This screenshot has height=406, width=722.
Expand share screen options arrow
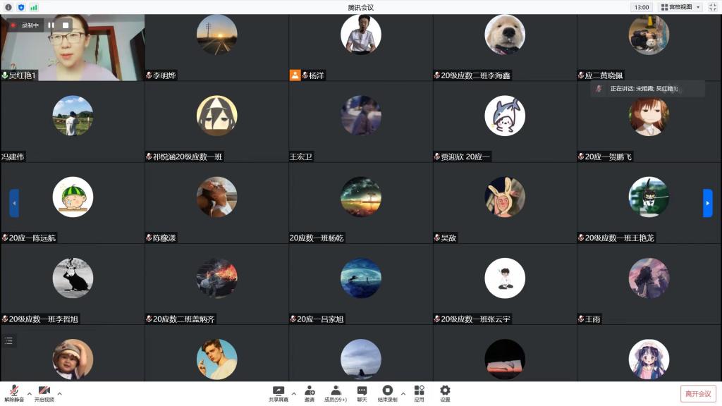[293, 393]
